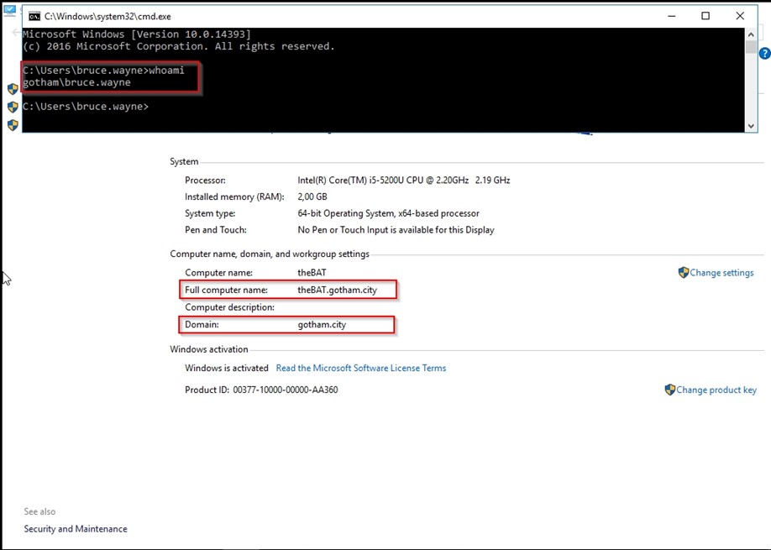Screen dimensions: 771x550
Task: Click the theBAT.gotham.city full computer name
Action: coord(338,290)
